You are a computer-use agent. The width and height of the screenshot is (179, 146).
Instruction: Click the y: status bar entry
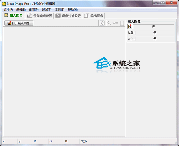[25, 141]
